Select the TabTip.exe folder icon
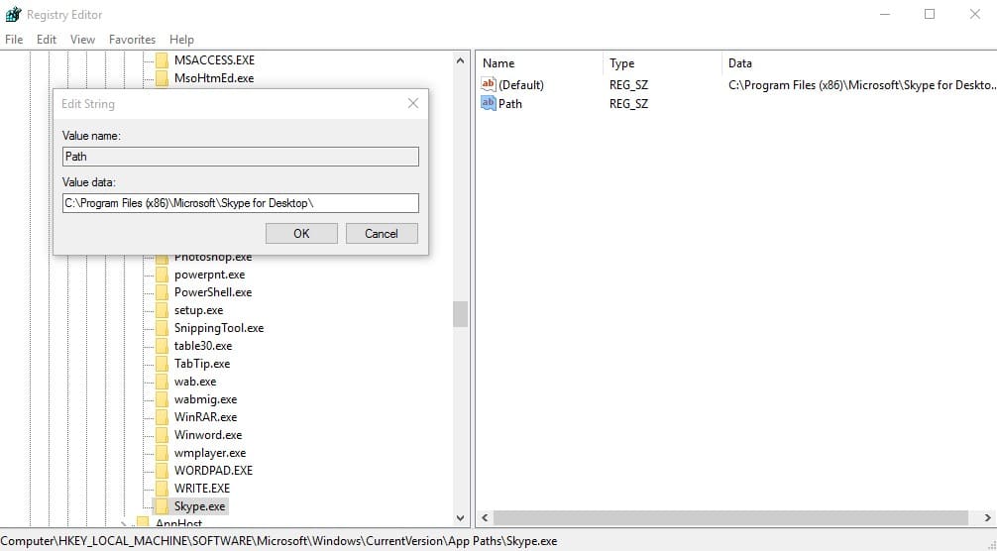Viewport: 997px width, 551px height. point(163,364)
